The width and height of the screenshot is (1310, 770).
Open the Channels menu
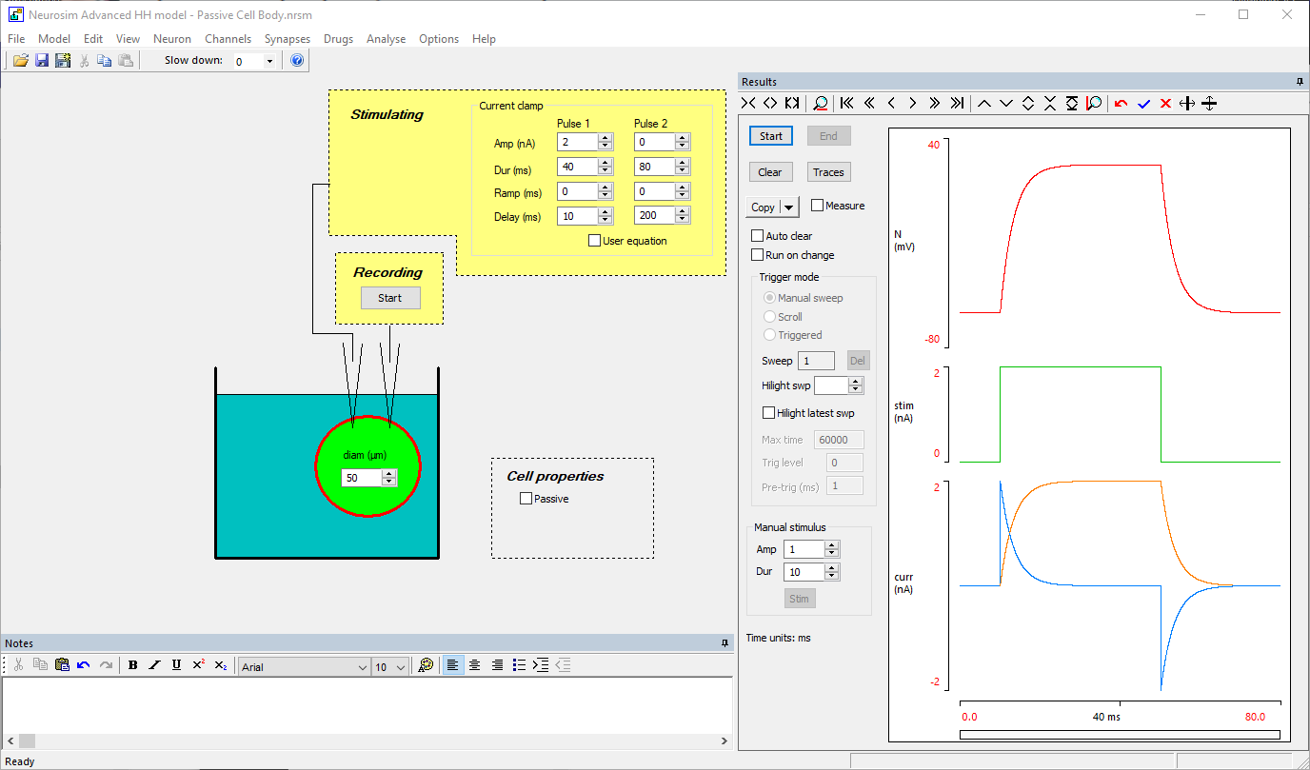tap(228, 39)
